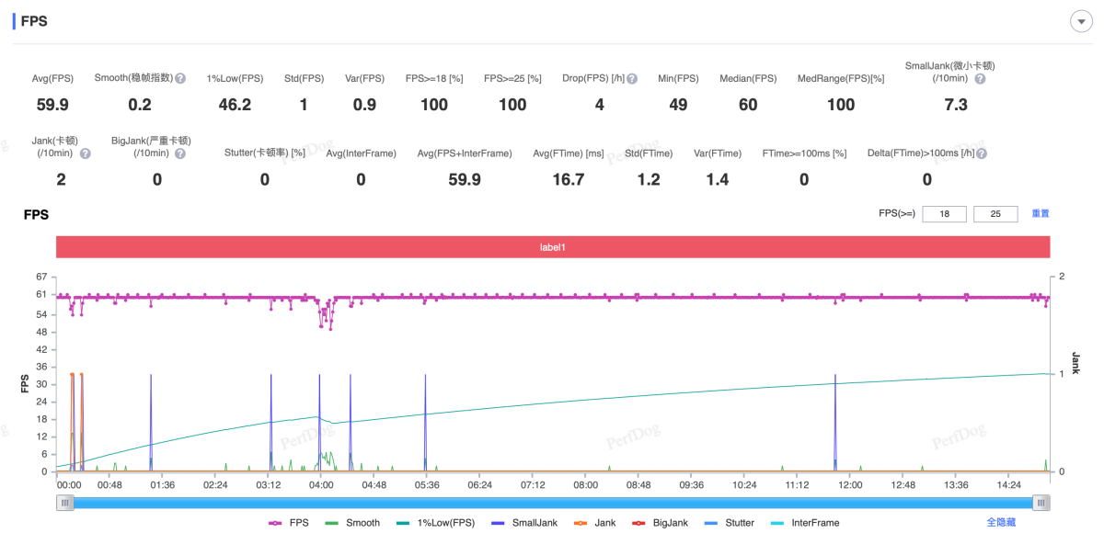Image resolution: width=1104 pixels, height=533 pixels.
Task: Grab the right handle of time range slider
Action: [1041, 503]
